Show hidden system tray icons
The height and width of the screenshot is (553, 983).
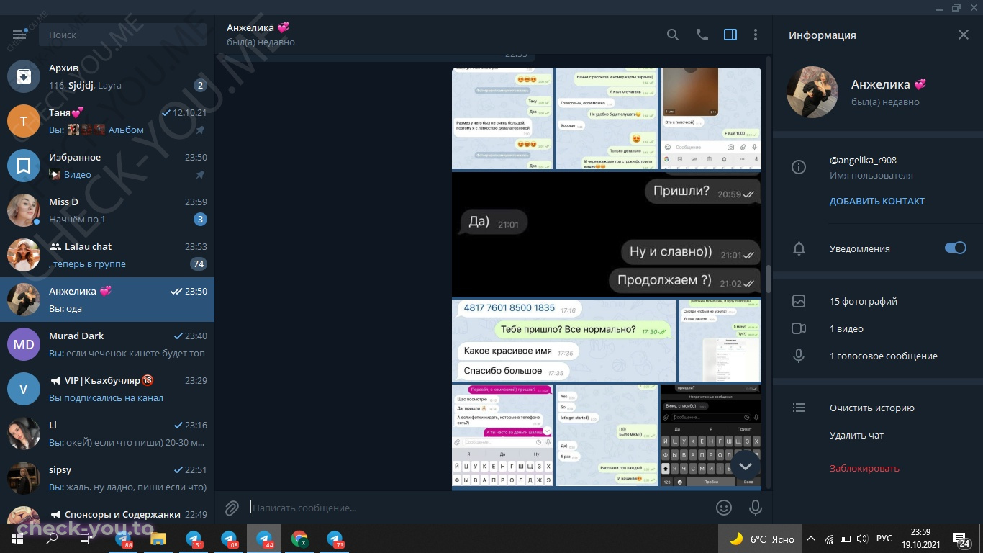tap(811, 539)
